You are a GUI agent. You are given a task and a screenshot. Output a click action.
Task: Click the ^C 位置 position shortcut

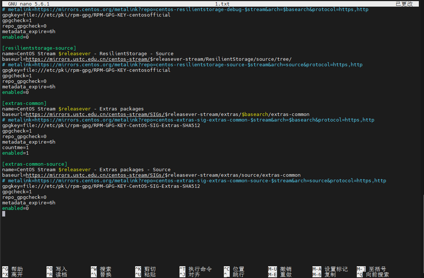234,269
